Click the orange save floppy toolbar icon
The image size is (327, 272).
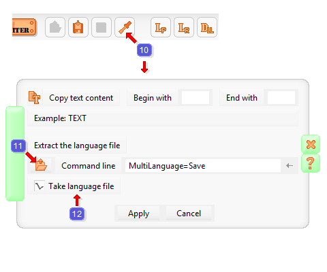(x=78, y=27)
